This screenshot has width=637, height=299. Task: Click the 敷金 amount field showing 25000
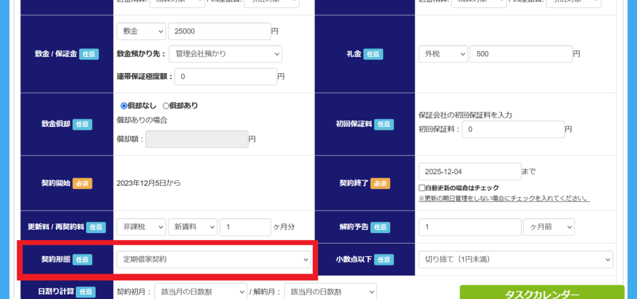click(218, 31)
